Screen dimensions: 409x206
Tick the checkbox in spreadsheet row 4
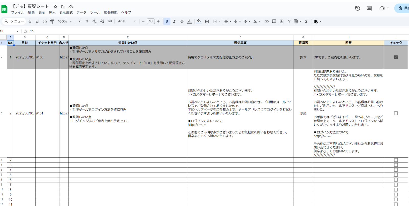(x=396, y=160)
